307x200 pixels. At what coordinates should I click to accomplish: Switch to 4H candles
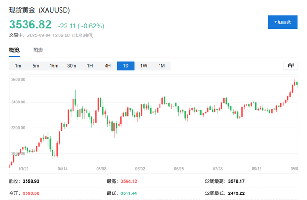(107, 66)
